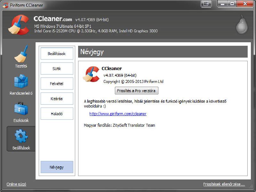
Task: Click Frissítések ellenőrzése update check link
Action: click(224, 184)
